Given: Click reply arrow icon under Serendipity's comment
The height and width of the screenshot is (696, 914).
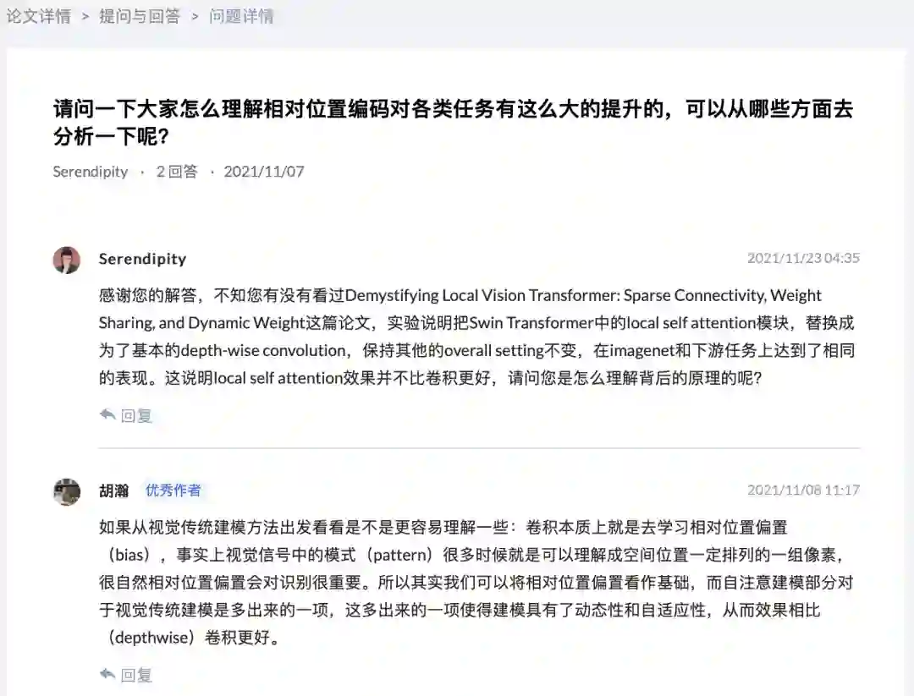Looking at the screenshot, I should [107, 415].
